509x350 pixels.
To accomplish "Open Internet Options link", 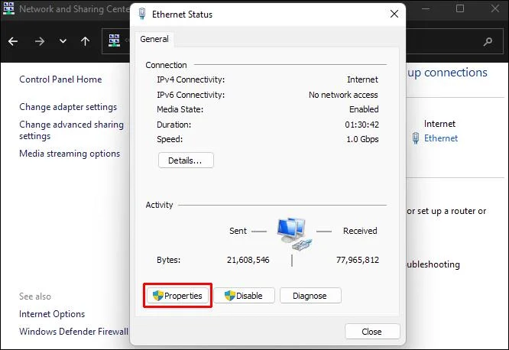I will coord(52,314).
